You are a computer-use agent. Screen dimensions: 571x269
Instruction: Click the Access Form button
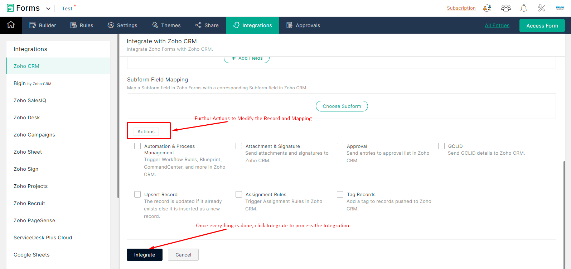tap(542, 26)
